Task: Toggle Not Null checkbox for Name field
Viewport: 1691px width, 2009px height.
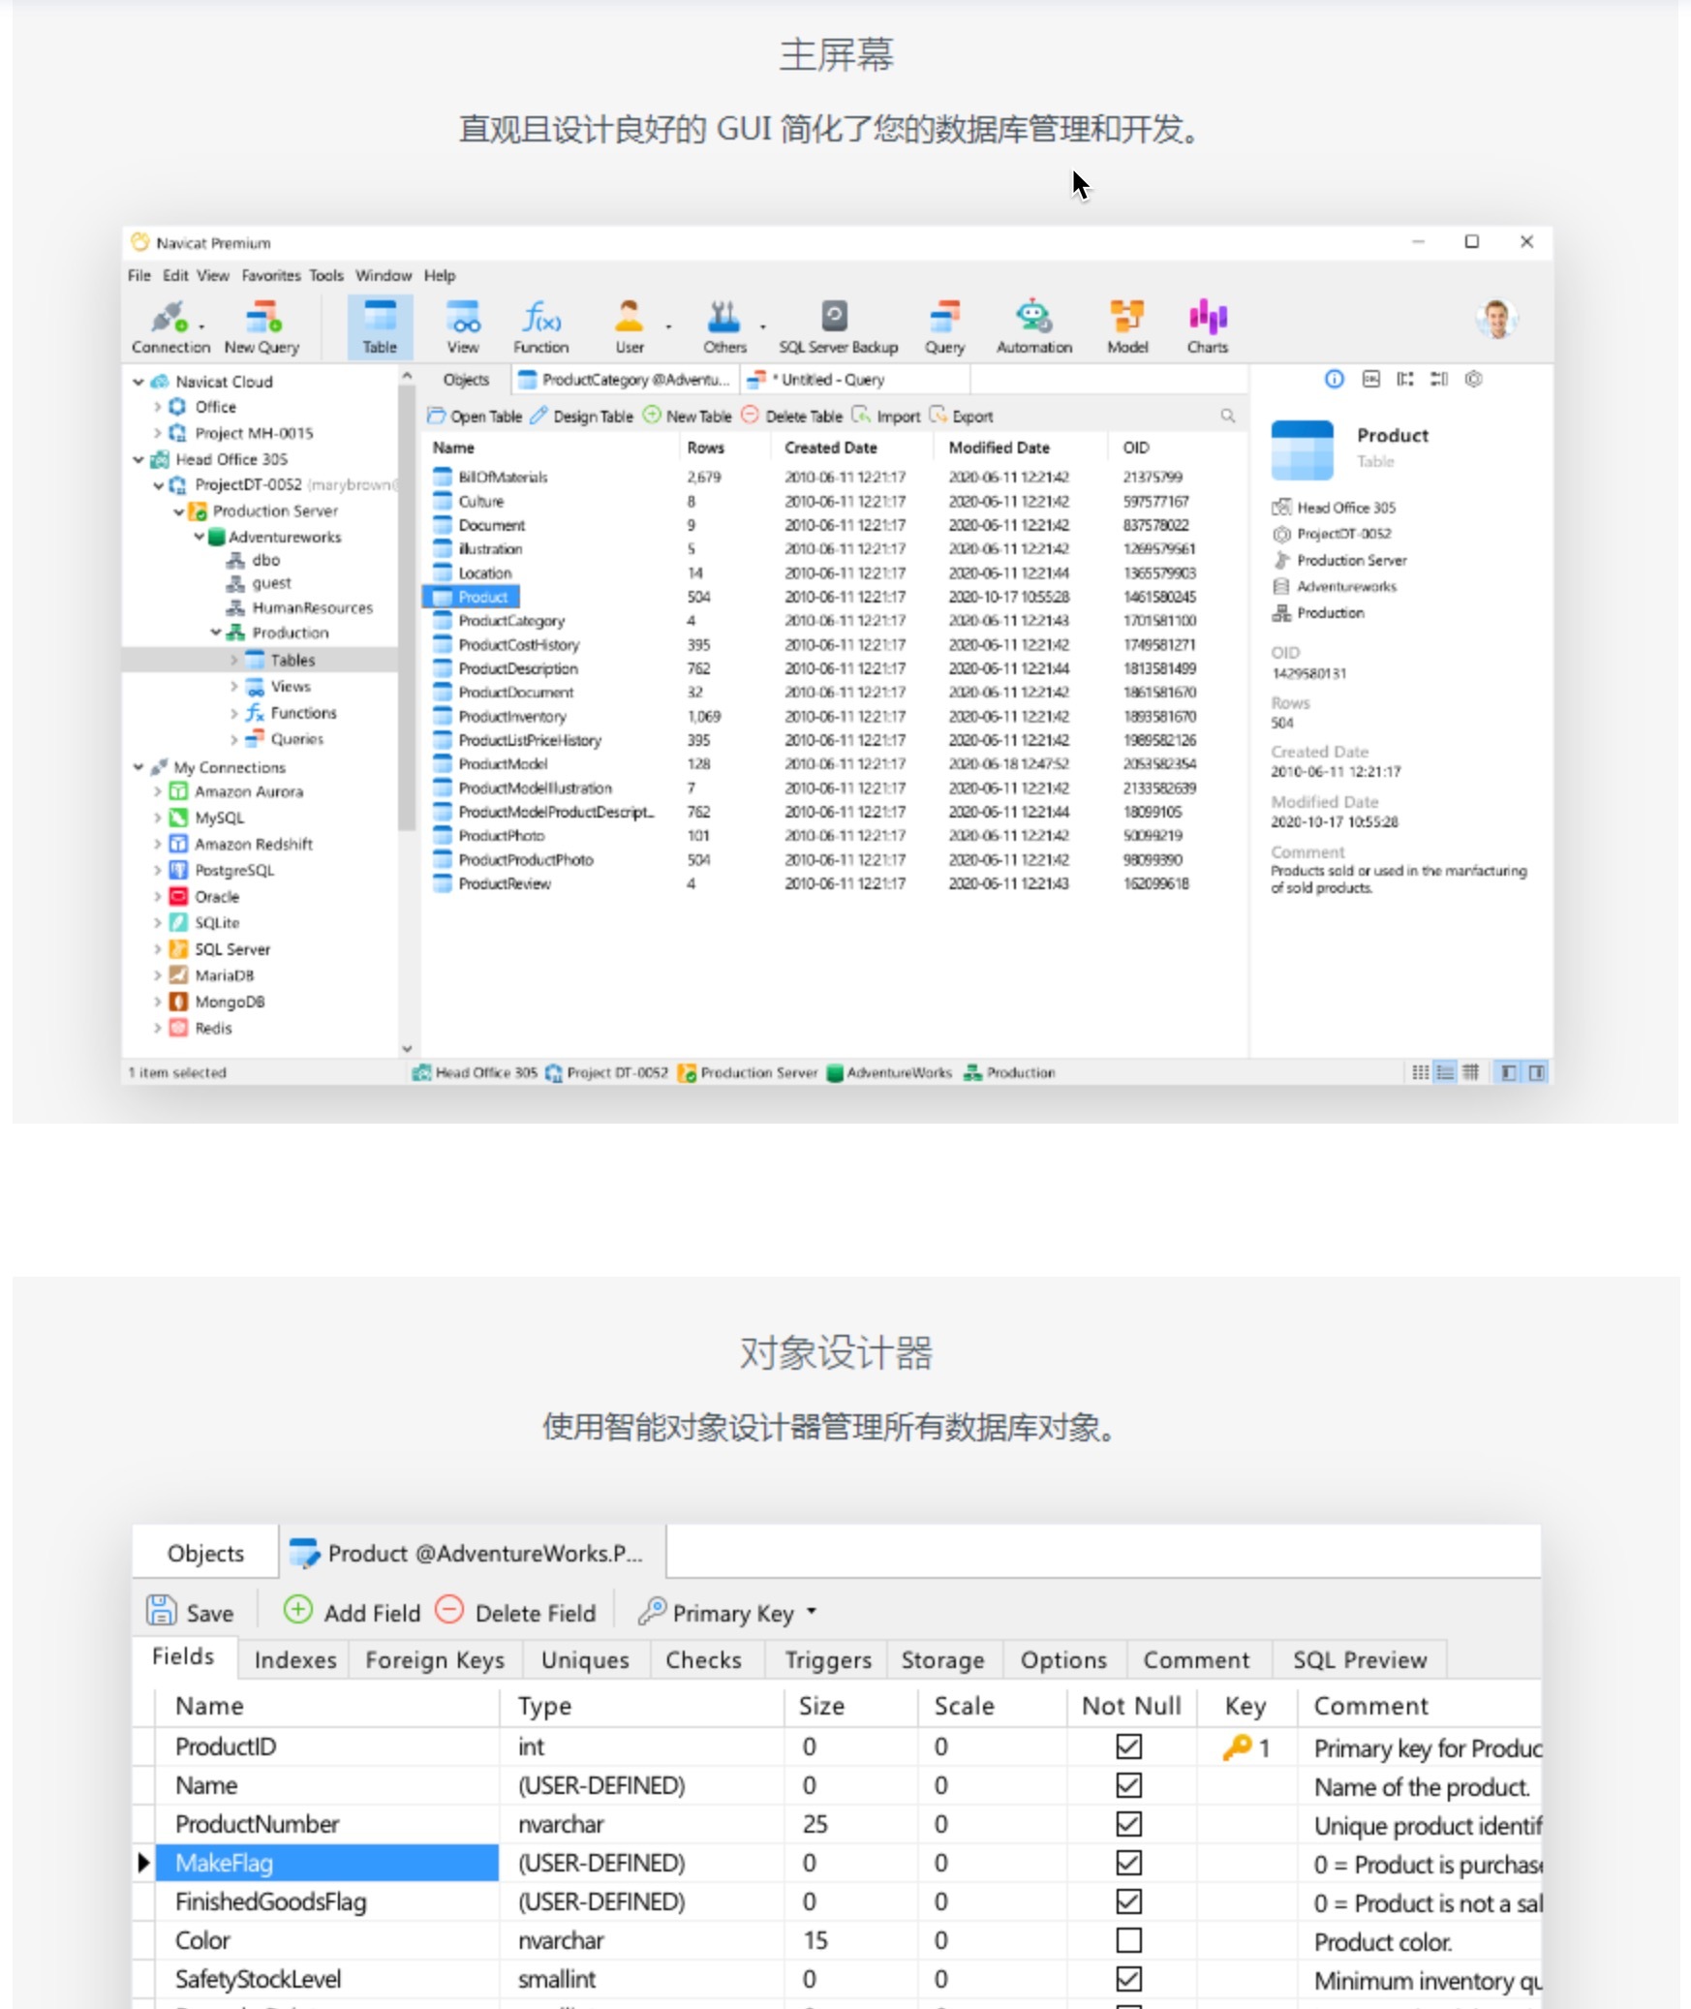Action: tap(1128, 1785)
